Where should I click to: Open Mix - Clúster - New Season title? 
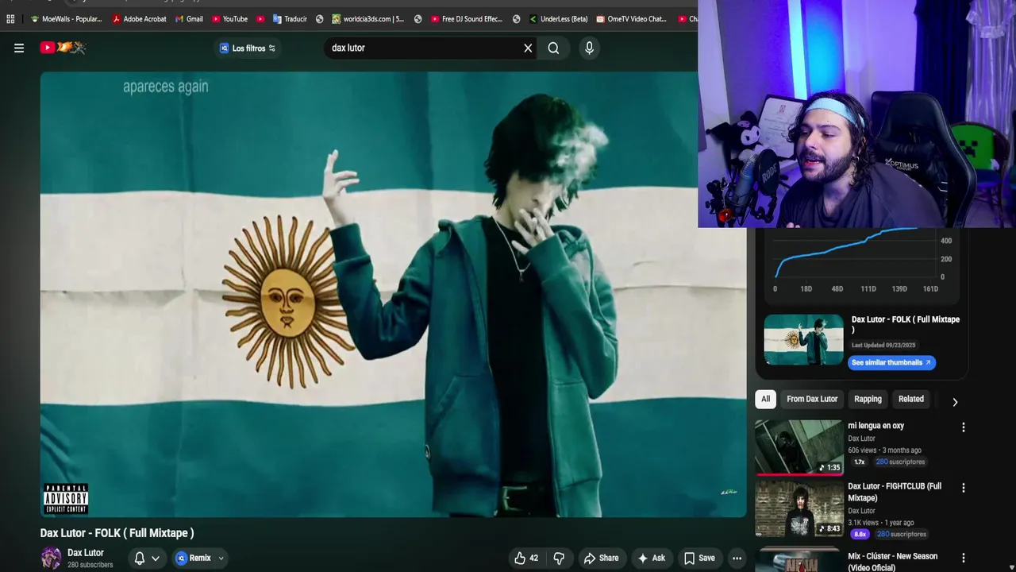coord(892,562)
